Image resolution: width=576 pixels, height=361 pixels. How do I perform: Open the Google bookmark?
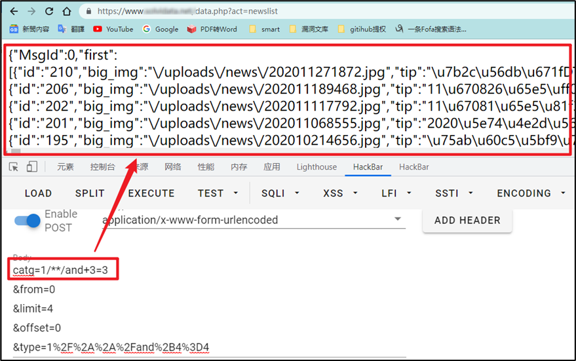tap(161, 29)
